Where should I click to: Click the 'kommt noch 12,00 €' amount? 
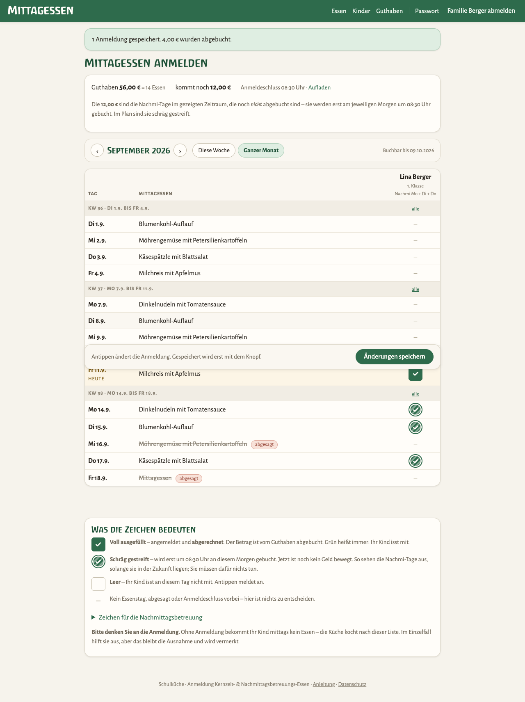(x=203, y=87)
